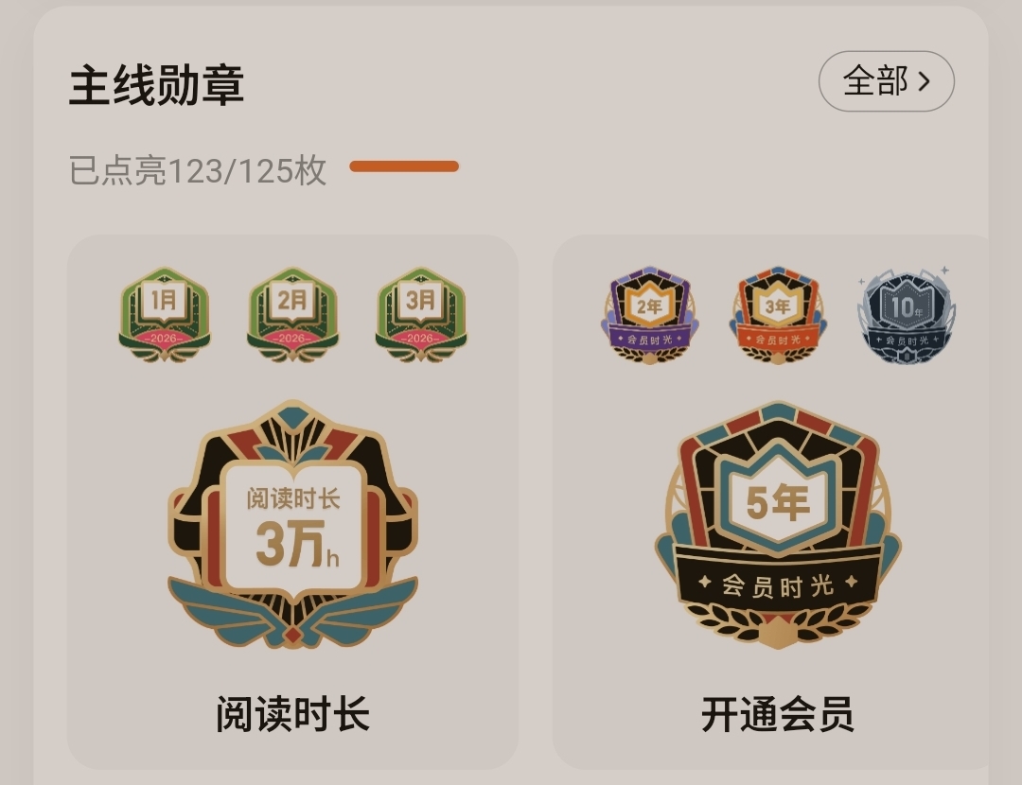The image size is (1022, 785).
Task: Tap the large 5年 会员时光 badge
Action: coord(778,524)
